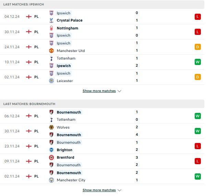Open Show more matches under Bournemouth
Image resolution: width=206 pixels, height=196 pixels.
click(99, 190)
